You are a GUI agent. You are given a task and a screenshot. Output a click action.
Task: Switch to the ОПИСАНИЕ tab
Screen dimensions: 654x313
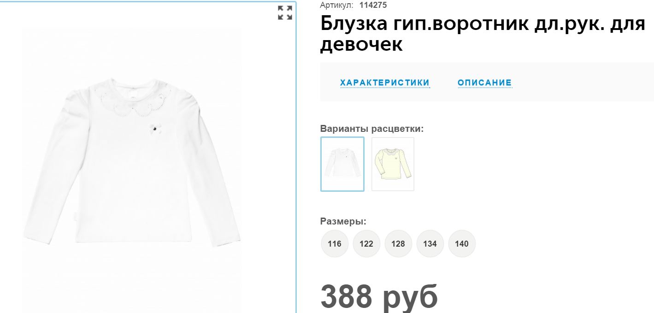click(484, 83)
